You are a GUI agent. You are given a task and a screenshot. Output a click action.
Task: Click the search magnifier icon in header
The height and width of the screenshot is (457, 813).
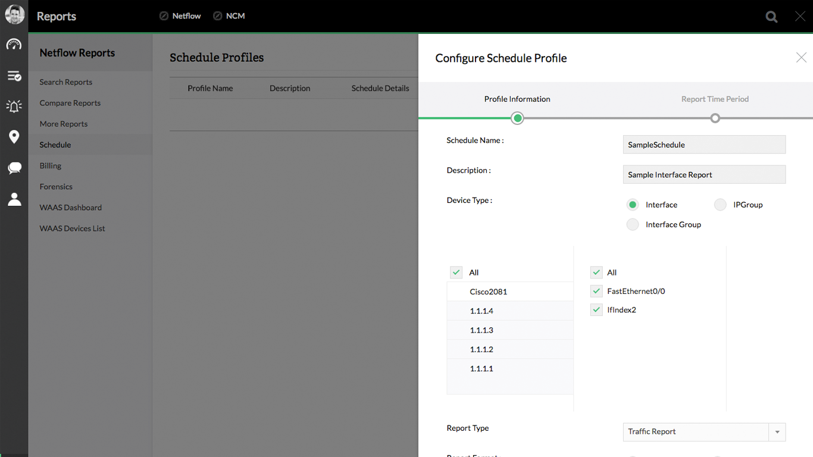(771, 17)
